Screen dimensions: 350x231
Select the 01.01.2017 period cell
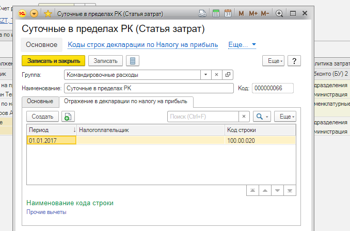coord(52,140)
